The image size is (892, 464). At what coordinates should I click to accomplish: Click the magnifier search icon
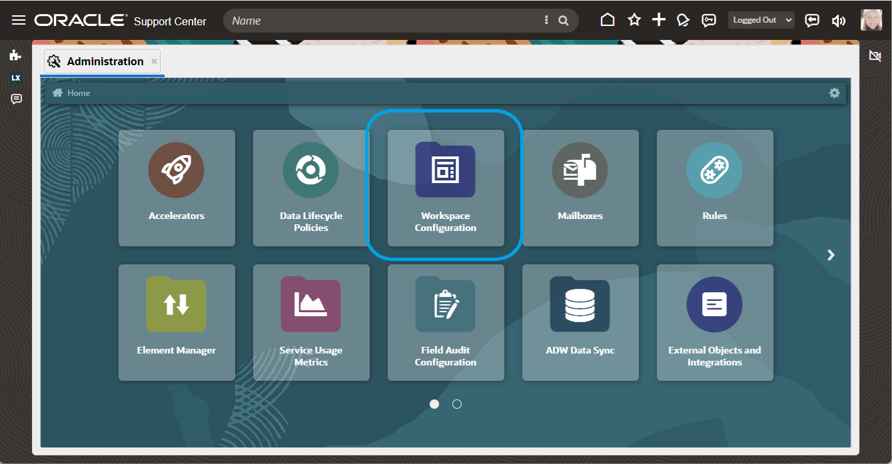point(564,21)
